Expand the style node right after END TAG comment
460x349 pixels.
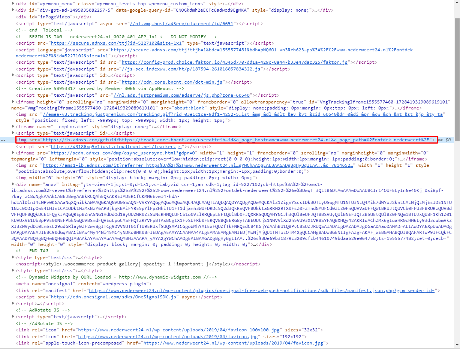coord(14,258)
